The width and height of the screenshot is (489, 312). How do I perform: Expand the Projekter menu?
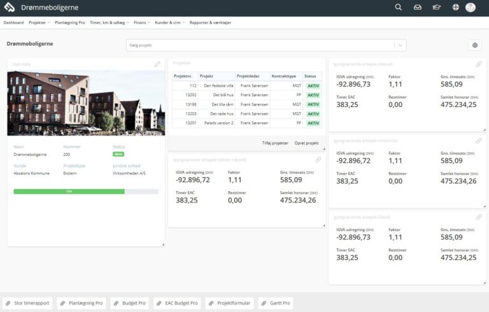39,22
